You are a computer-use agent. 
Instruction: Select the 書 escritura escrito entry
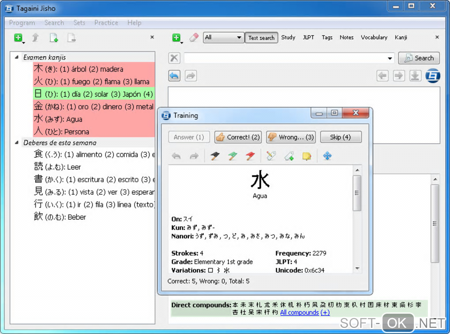(x=94, y=179)
